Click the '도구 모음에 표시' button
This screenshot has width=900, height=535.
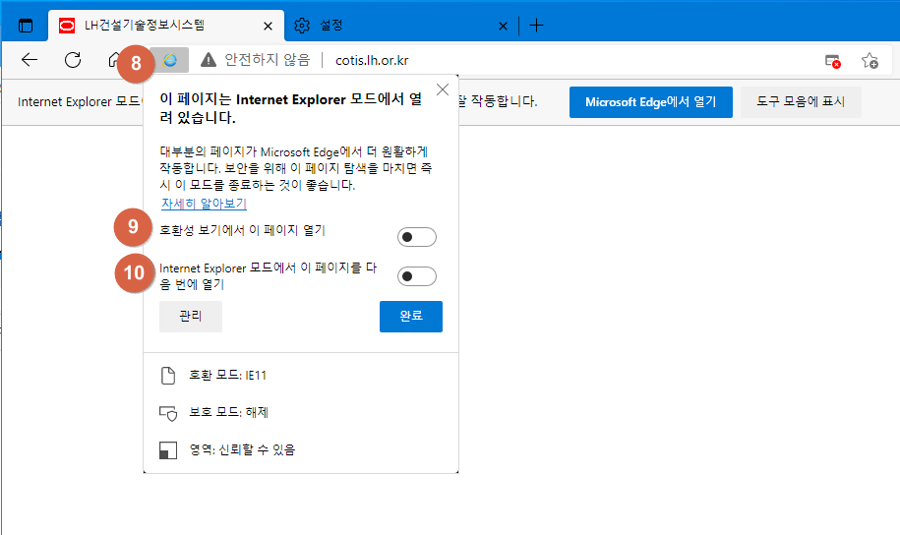tap(801, 102)
